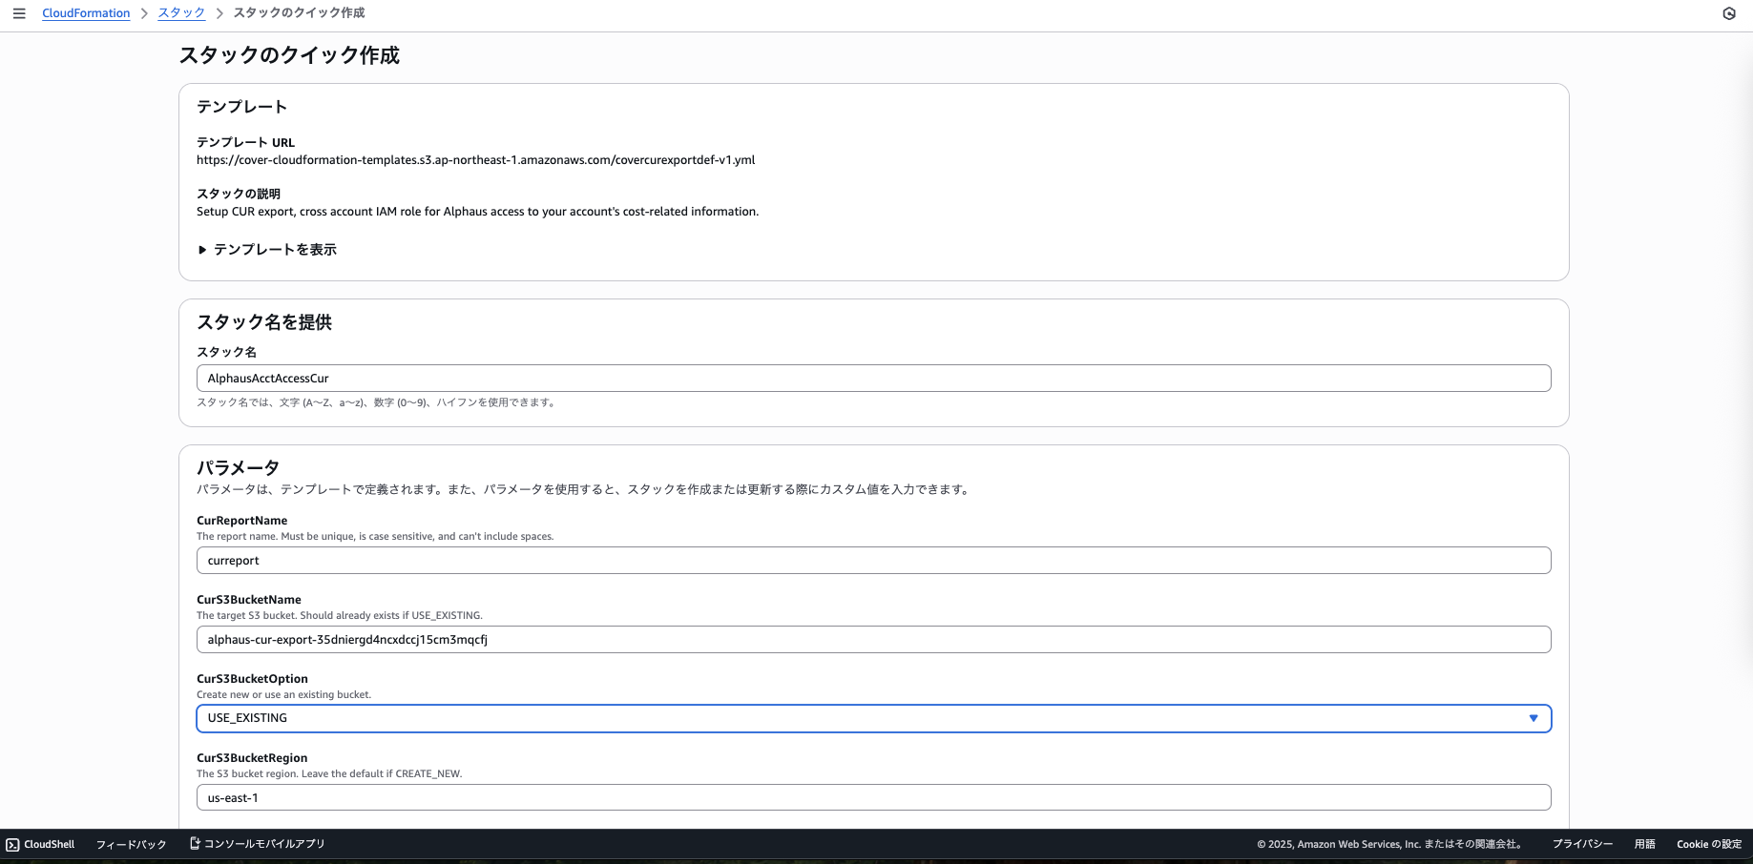Select the CurS3BucketRegion us-east-1 field

pos(873,797)
